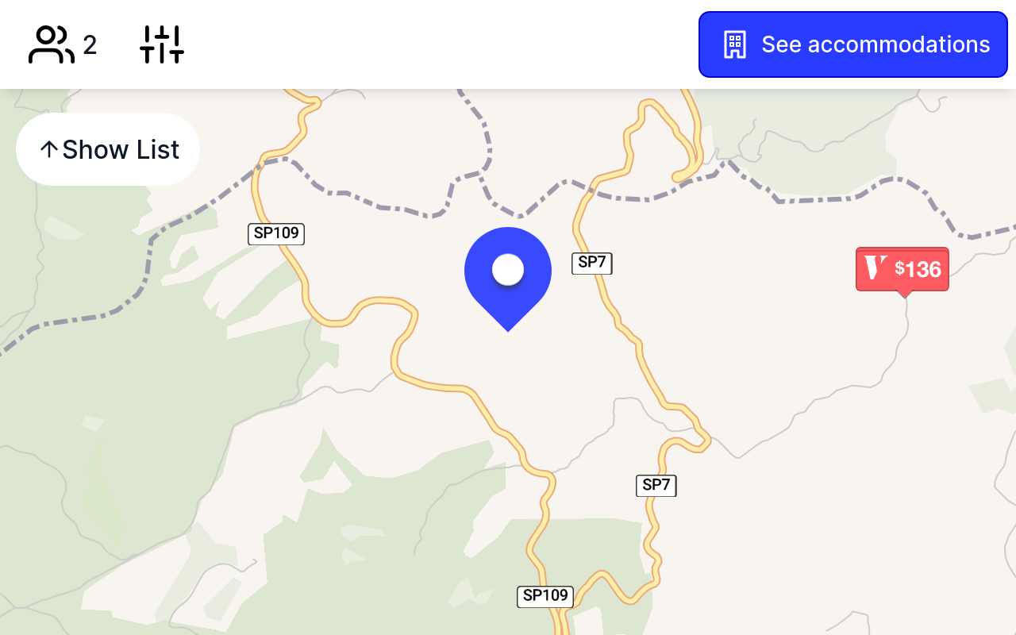
Task: Click the SP7 road label beside blue pin
Action: [592, 263]
